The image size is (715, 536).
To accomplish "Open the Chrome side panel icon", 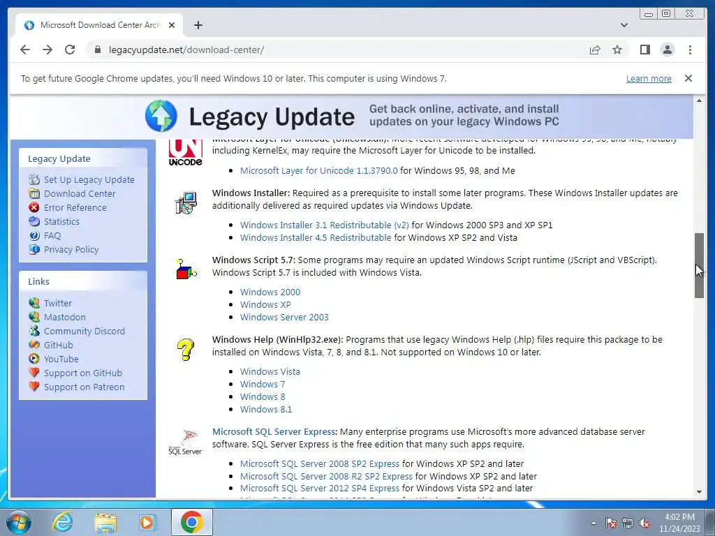I will pyautogui.click(x=644, y=50).
